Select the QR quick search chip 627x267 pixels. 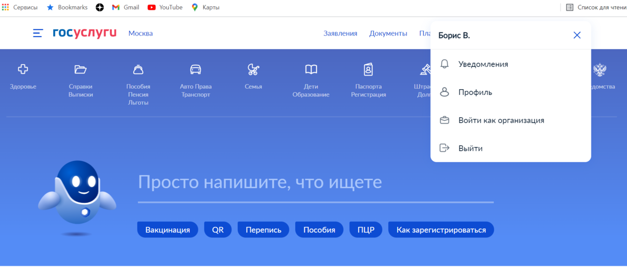(218, 230)
